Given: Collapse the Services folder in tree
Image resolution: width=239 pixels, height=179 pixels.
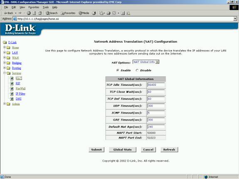Looking at the screenshot, I should [5, 73].
